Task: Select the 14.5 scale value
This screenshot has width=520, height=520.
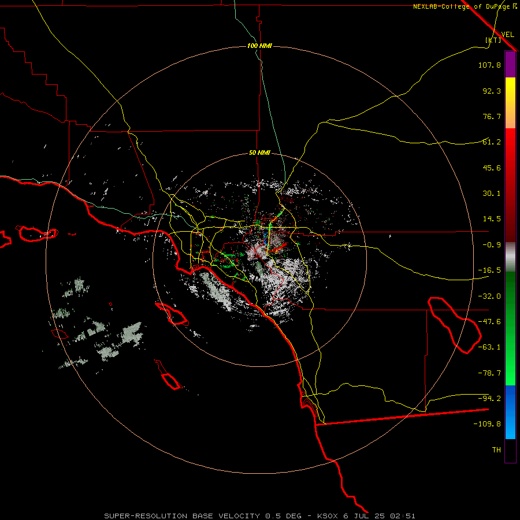Action: (x=492, y=219)
